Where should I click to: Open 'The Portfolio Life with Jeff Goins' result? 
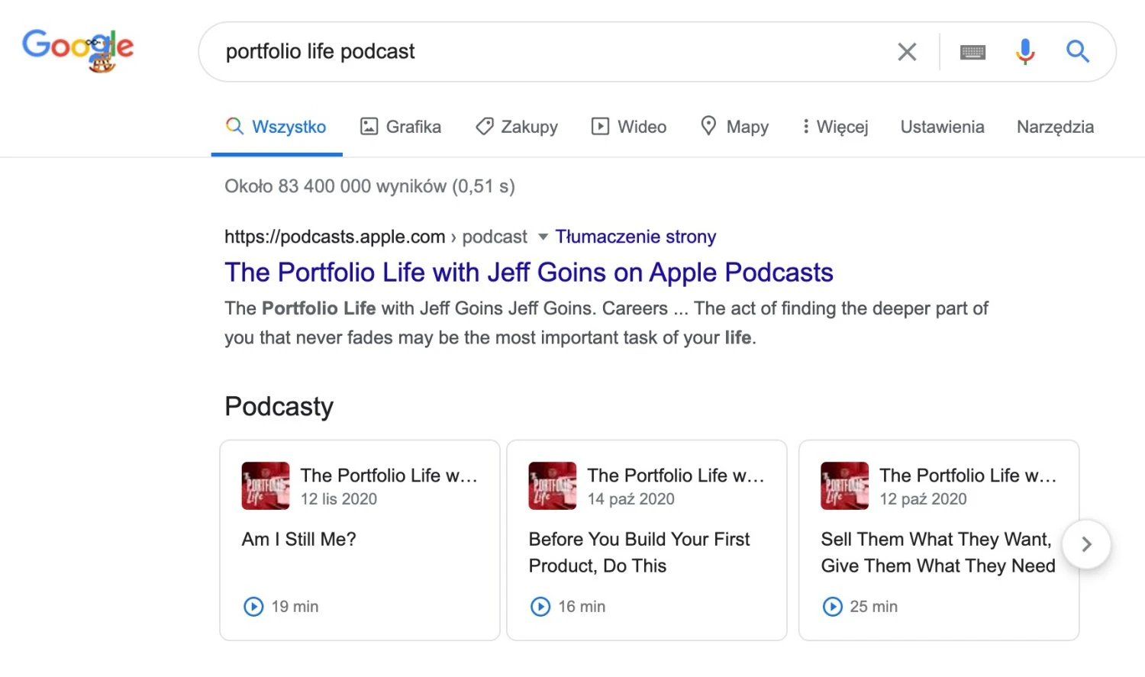(x=528, y=272)
